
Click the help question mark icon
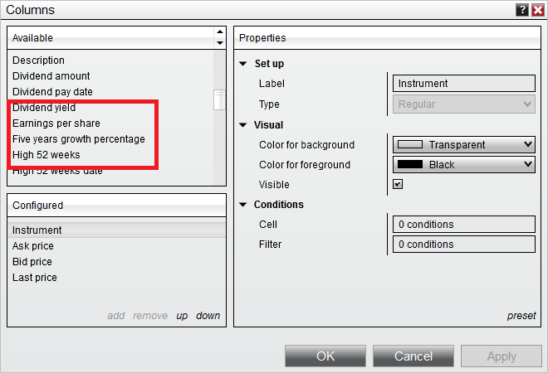(522, 10)
